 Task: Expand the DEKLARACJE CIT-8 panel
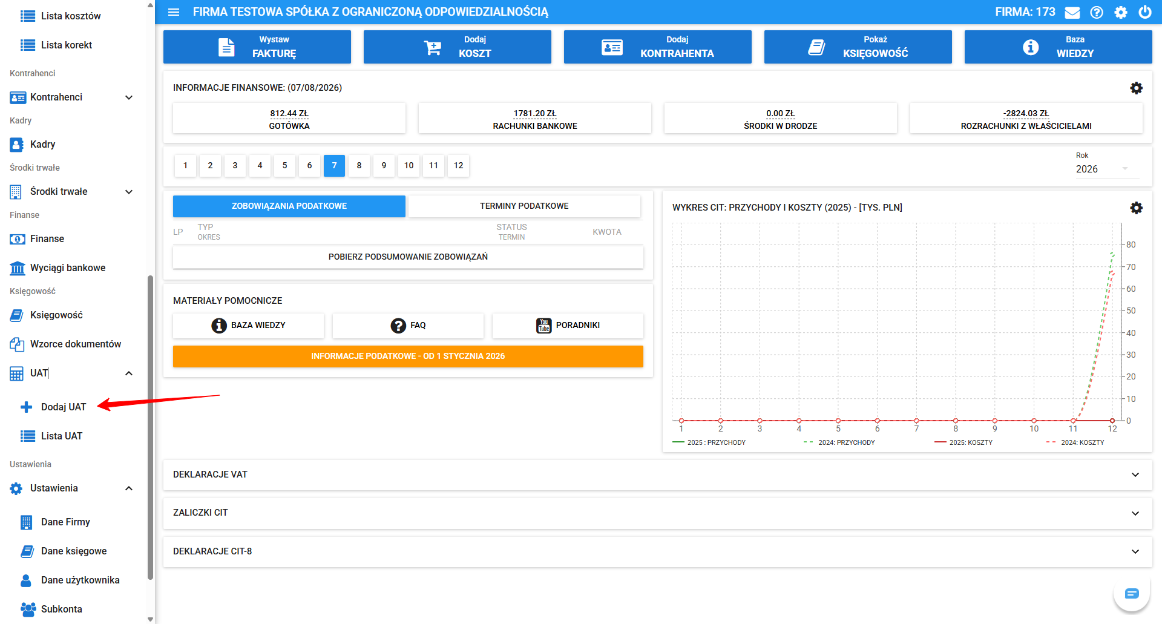[1135, 551]
